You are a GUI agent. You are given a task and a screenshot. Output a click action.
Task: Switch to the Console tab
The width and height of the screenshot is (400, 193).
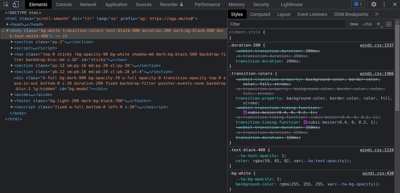coord(64,5)
